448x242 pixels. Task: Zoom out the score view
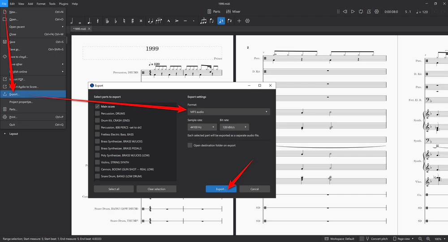[420, 238]
